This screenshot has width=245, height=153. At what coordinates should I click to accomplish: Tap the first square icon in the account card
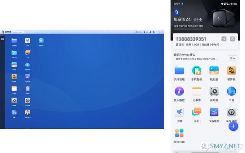tap(224, 39)
